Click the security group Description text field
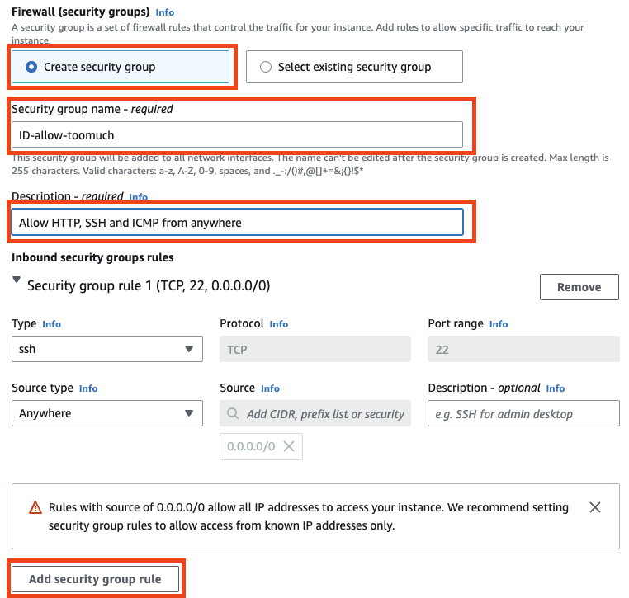Viewport: 629px width, 598px height. [x=237, y=222]
